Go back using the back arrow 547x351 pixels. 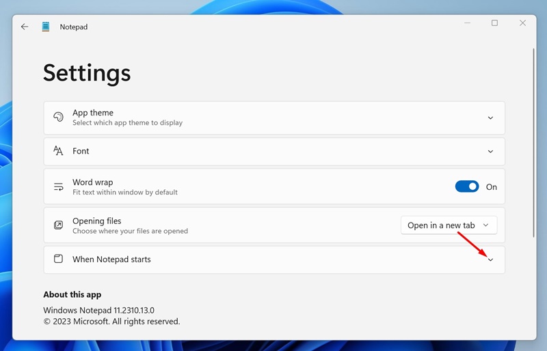(25, 27)
